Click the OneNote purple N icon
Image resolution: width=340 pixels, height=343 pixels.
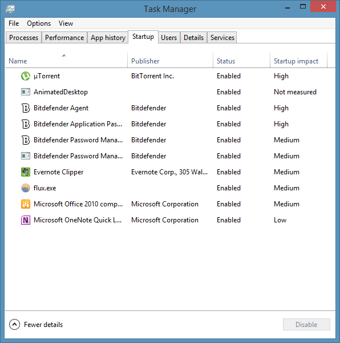(x=26, y=220)
